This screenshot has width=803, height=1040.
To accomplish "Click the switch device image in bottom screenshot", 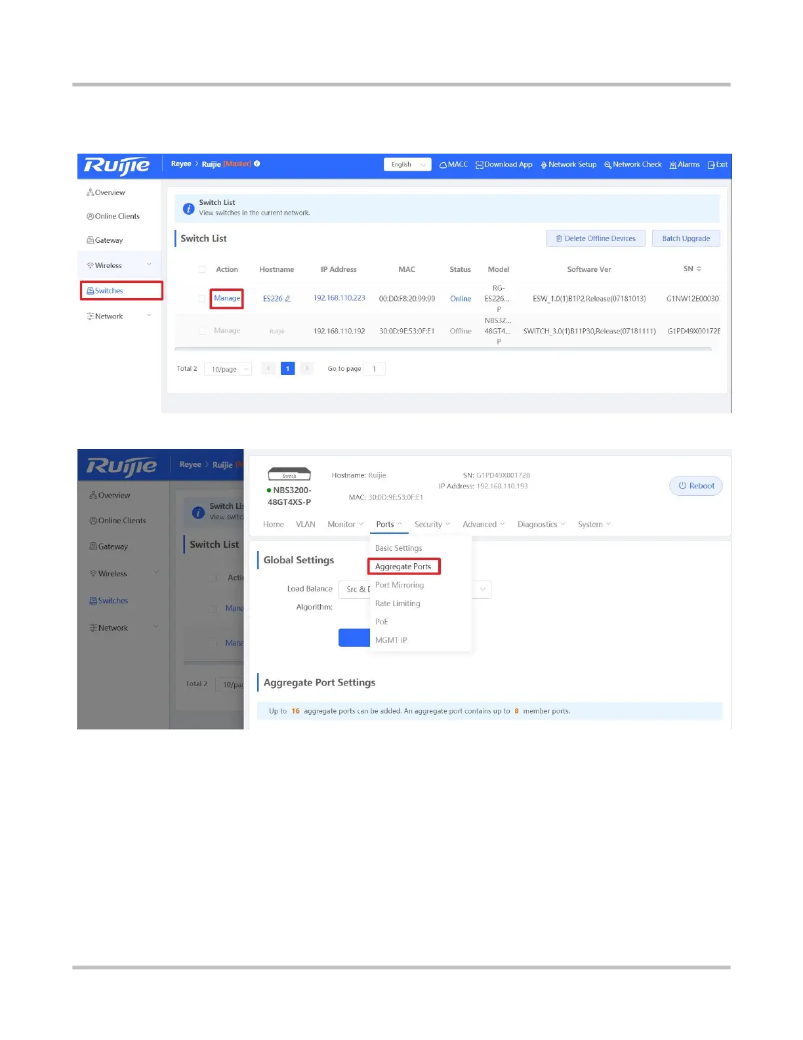I will coord(289,474).
